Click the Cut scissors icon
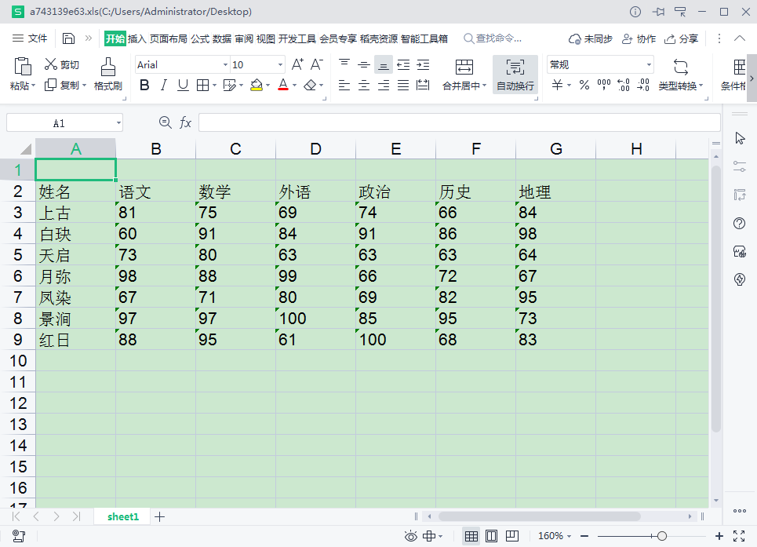The height and width of the screenshot is (547, 757). [51, 64]
